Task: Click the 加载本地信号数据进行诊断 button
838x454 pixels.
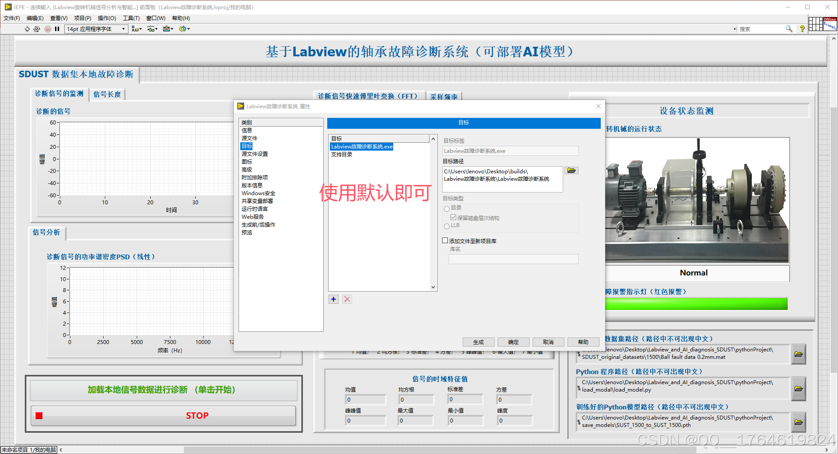Action: 163,390
